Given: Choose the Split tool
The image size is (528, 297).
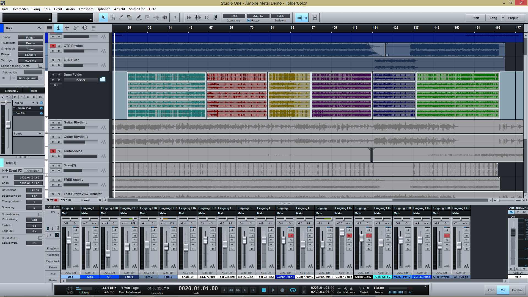Looking at the screenshot, I should click(121, 18).
